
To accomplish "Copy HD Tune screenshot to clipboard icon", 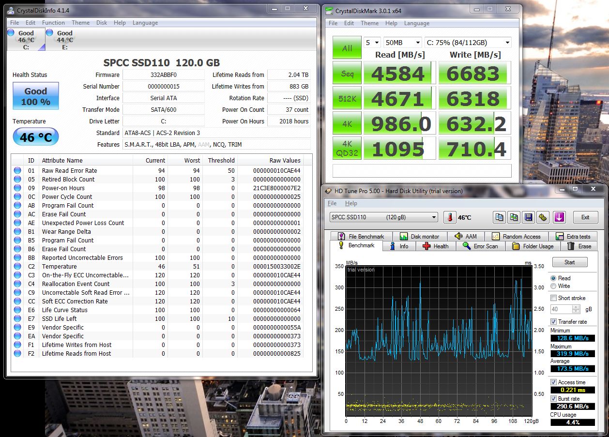I will [514, 217].
